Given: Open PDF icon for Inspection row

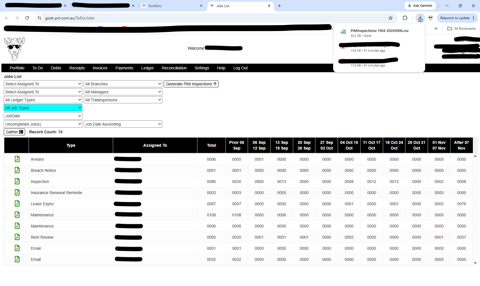Looking at the screenshot, I should [17, 181].
